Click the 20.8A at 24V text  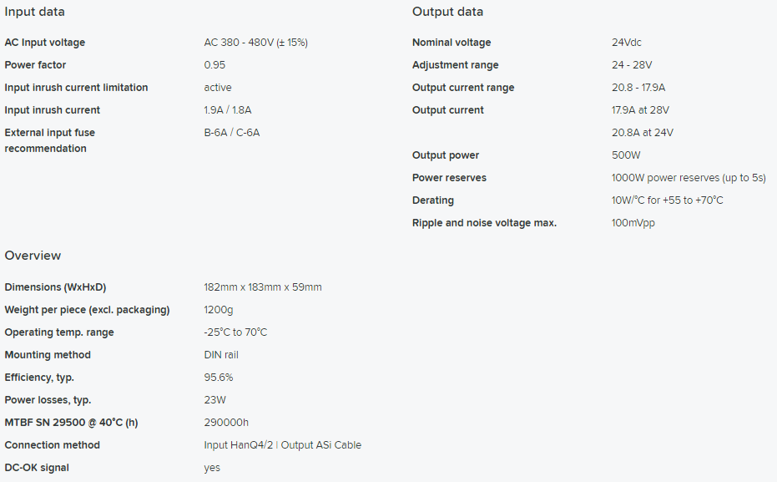pyautogui.click(x=643, y=133)
